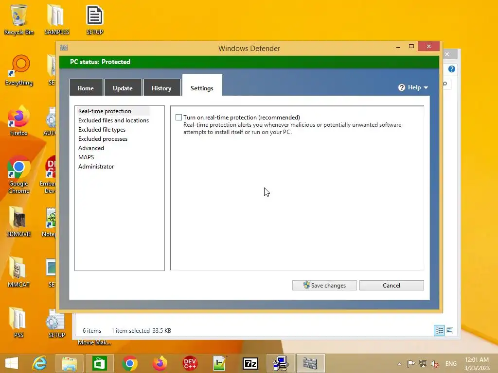
Task: Open the Administrator settings section
Action: pos(96,166)
